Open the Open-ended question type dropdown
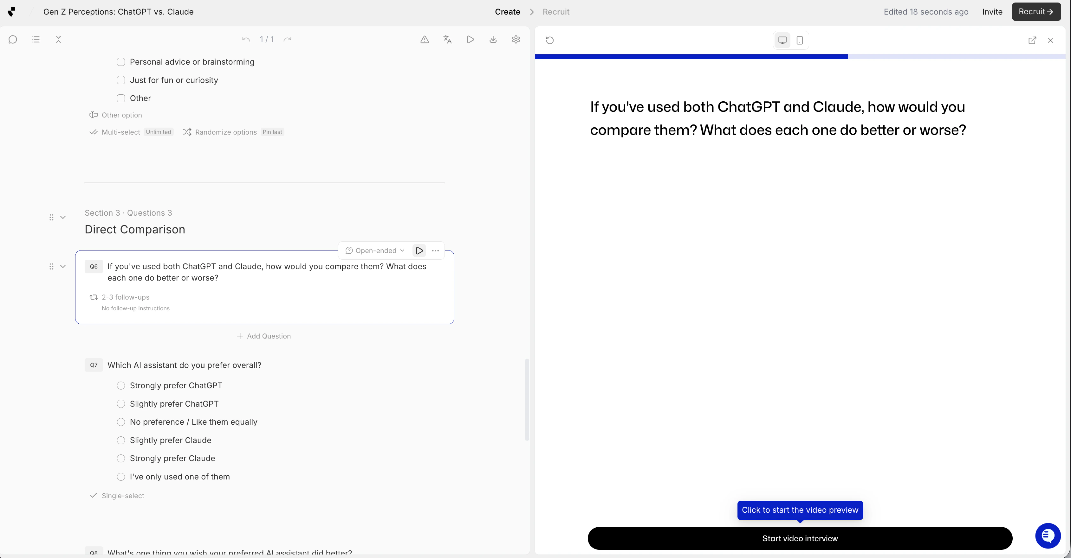Viewport: 1071px width, 558px height. coord(375,250)
